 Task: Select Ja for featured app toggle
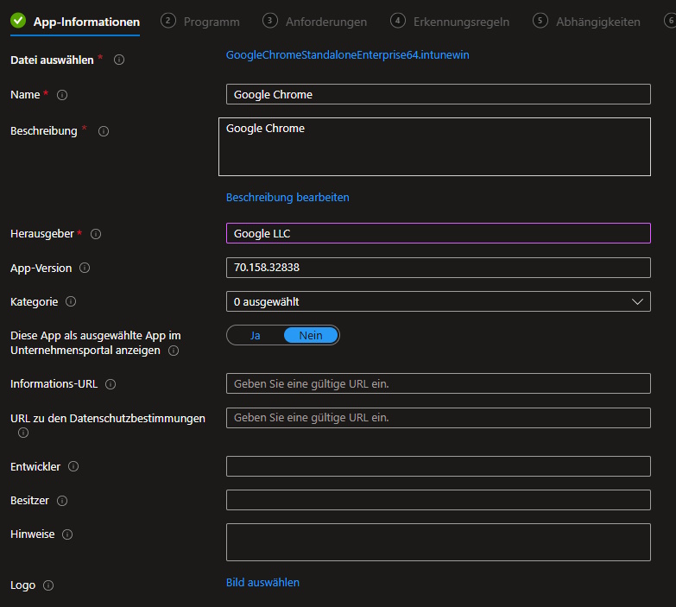(x=256, y=335)
